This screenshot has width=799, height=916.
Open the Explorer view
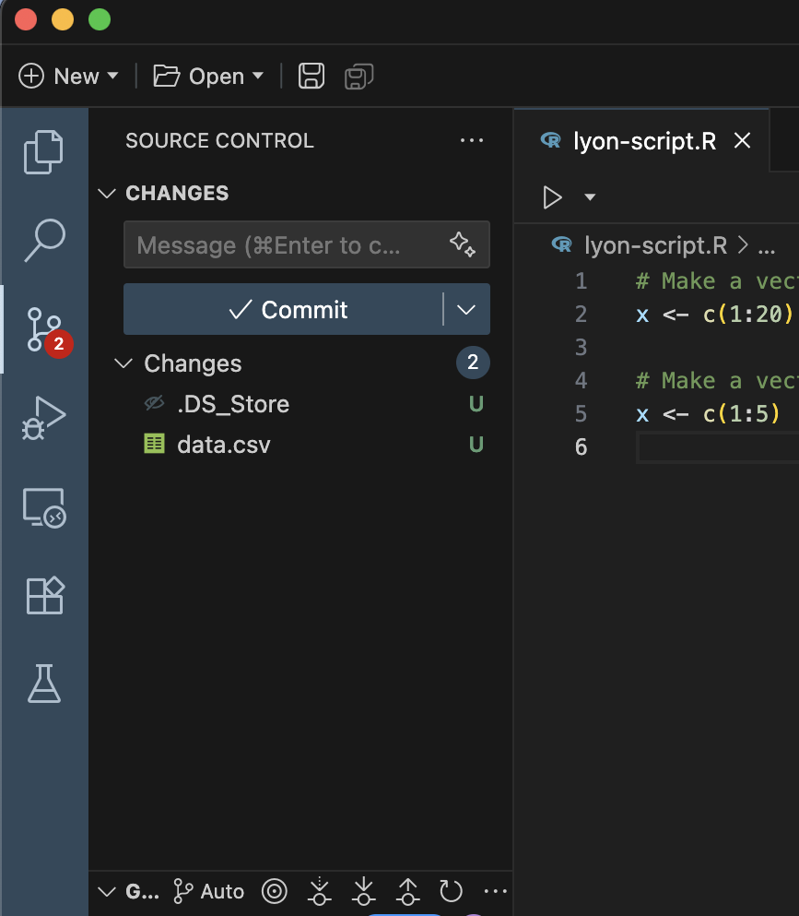[x=43, y=151]
